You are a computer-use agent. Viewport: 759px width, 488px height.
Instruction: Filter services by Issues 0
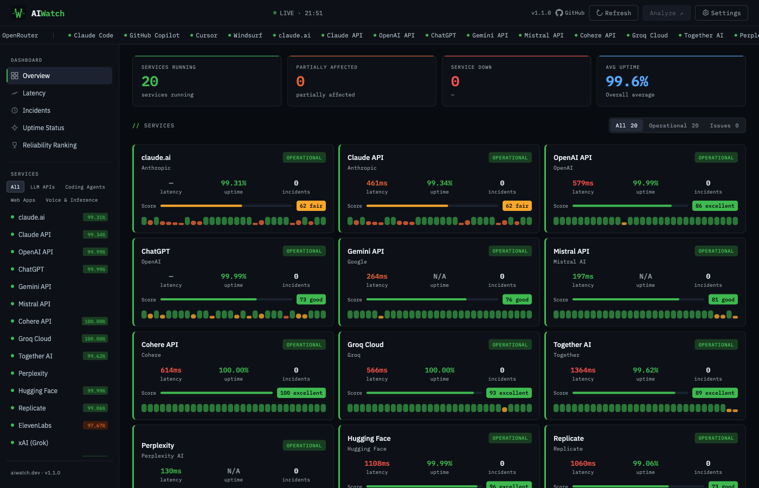point(724,125)
